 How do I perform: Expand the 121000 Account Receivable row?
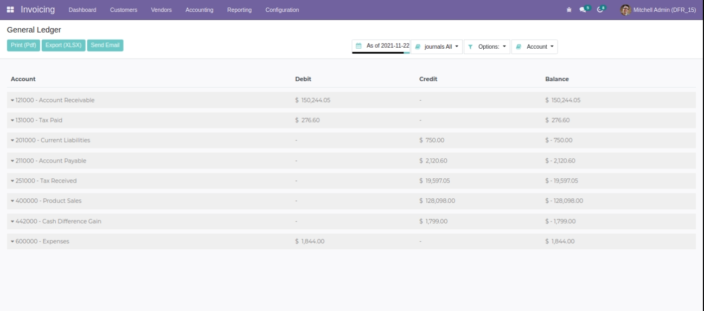pos(52,100)
